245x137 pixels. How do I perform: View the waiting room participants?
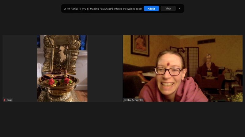(168, 9)
